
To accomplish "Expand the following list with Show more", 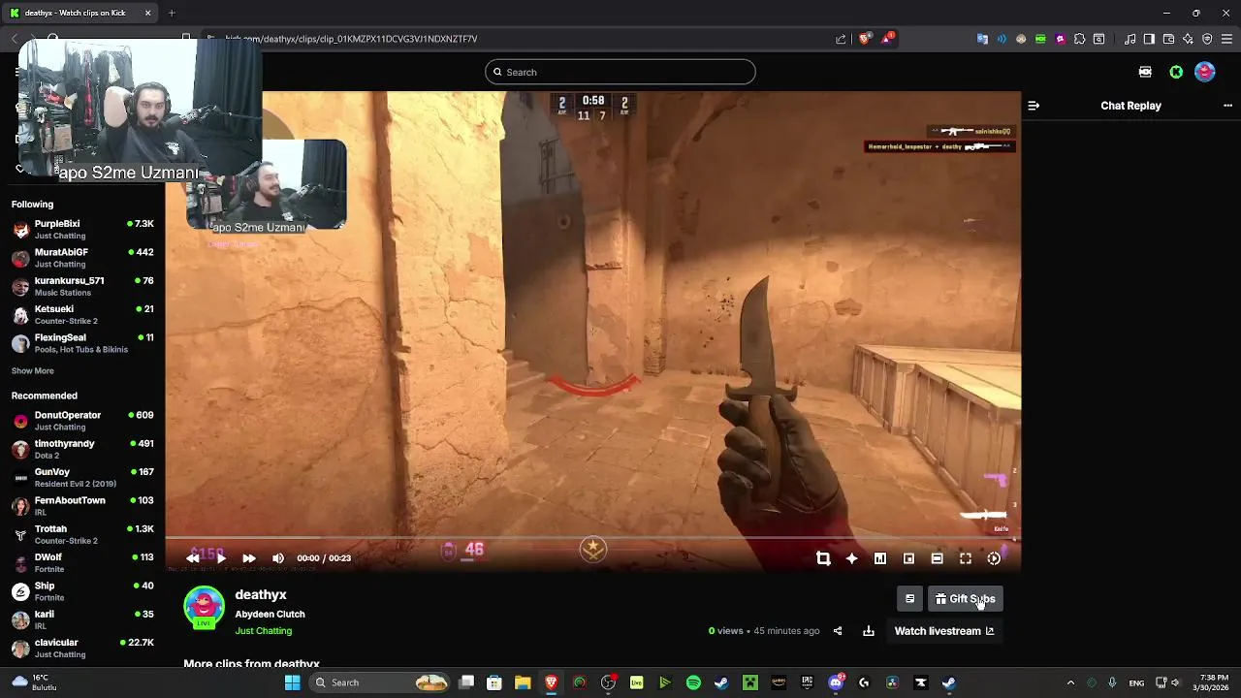I will coord(33,371).
